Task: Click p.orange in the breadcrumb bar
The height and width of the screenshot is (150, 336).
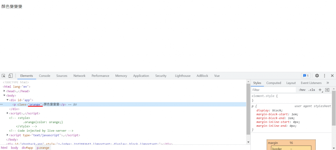Action: tap(43, 148)
